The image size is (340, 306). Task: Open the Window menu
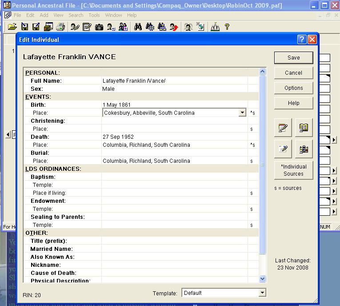pos(113,15)
